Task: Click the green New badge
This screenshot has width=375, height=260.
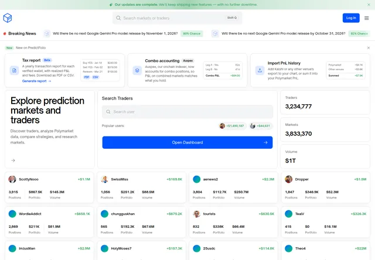Action: point(9,48)
